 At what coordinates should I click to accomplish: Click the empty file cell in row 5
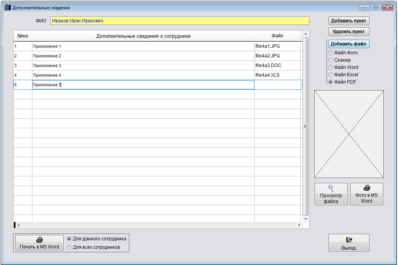click(x=278, y=85)
